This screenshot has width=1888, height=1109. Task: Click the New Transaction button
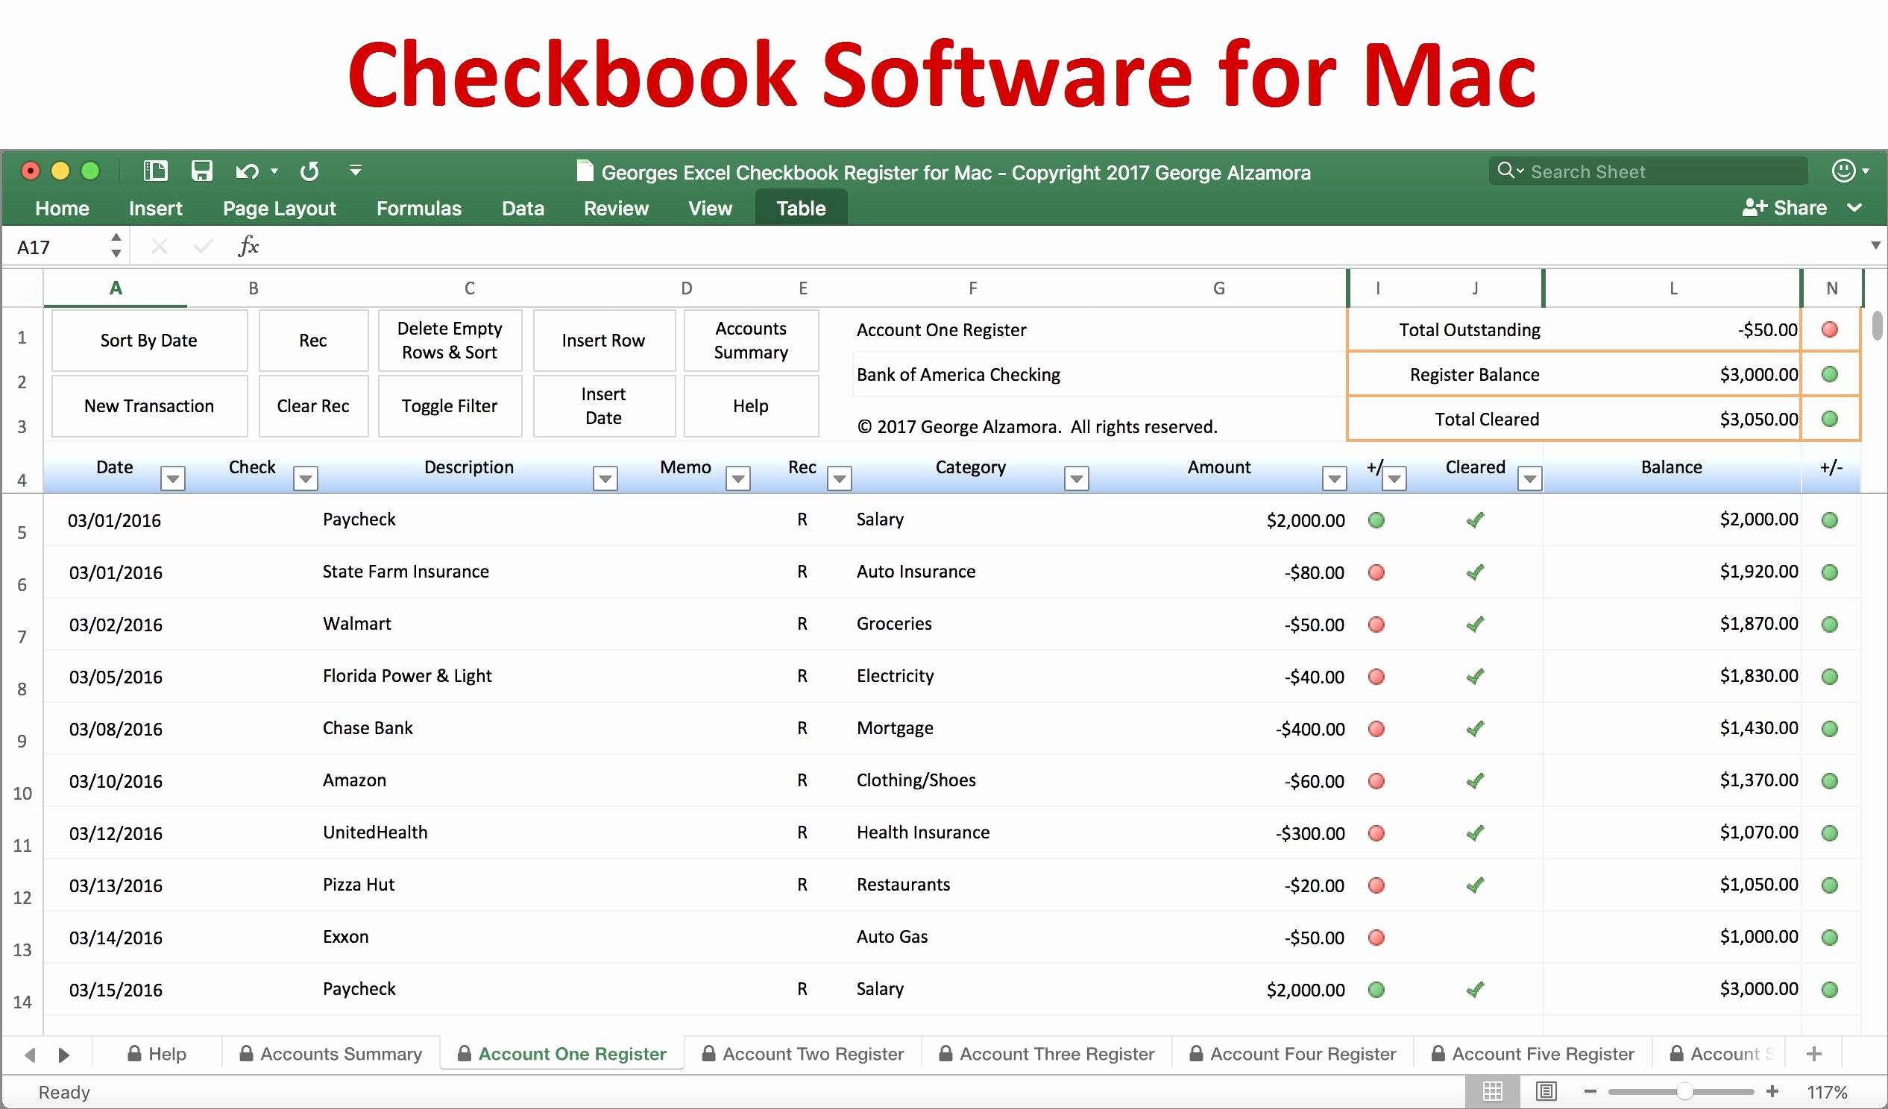pyautogui.click(x=149, y=406)
